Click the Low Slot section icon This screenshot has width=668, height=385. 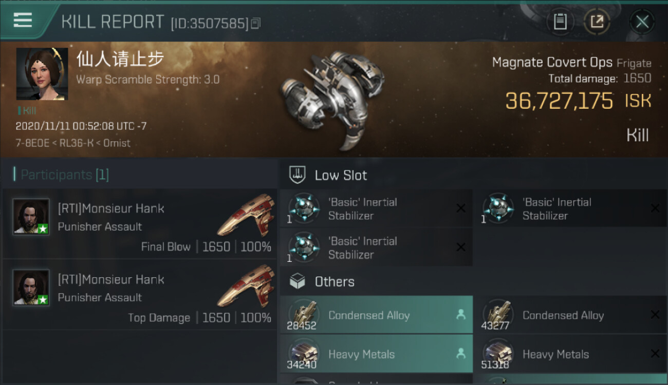(x=298, y=175)
